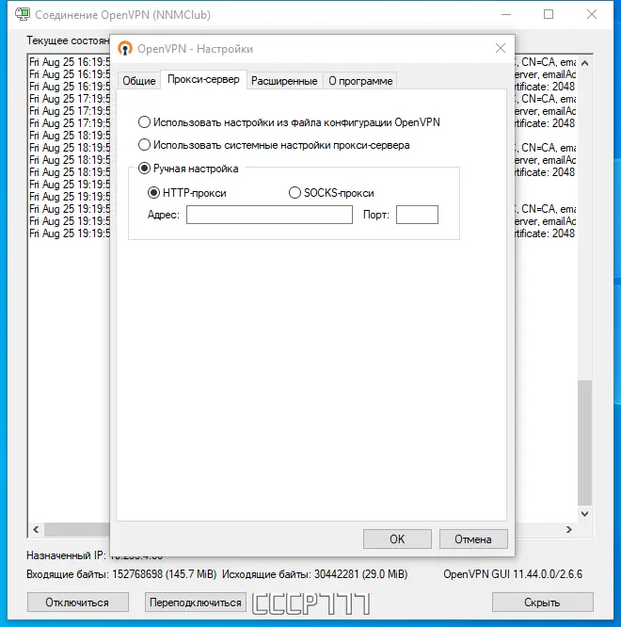Close the Соединение OpenVPN (NNMClub) window
This screenshot has height=627, width=621.
tap(592, 14)
